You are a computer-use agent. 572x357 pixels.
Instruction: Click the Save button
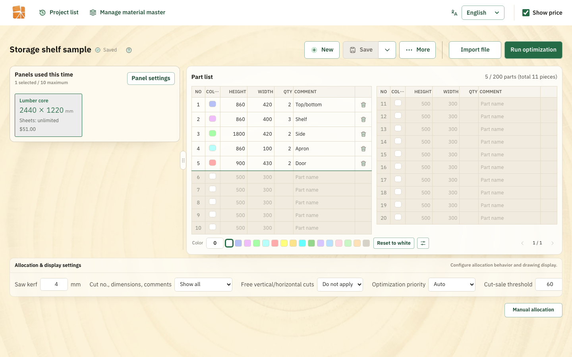point(361,50)
